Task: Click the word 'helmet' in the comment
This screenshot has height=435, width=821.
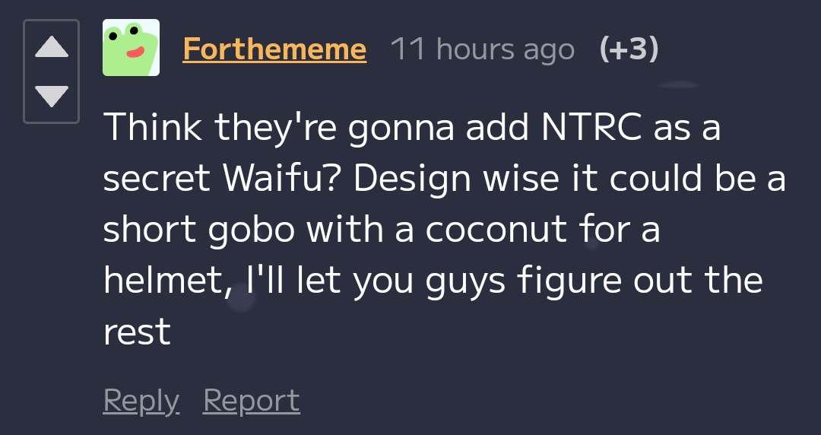Action: [161, 281]
